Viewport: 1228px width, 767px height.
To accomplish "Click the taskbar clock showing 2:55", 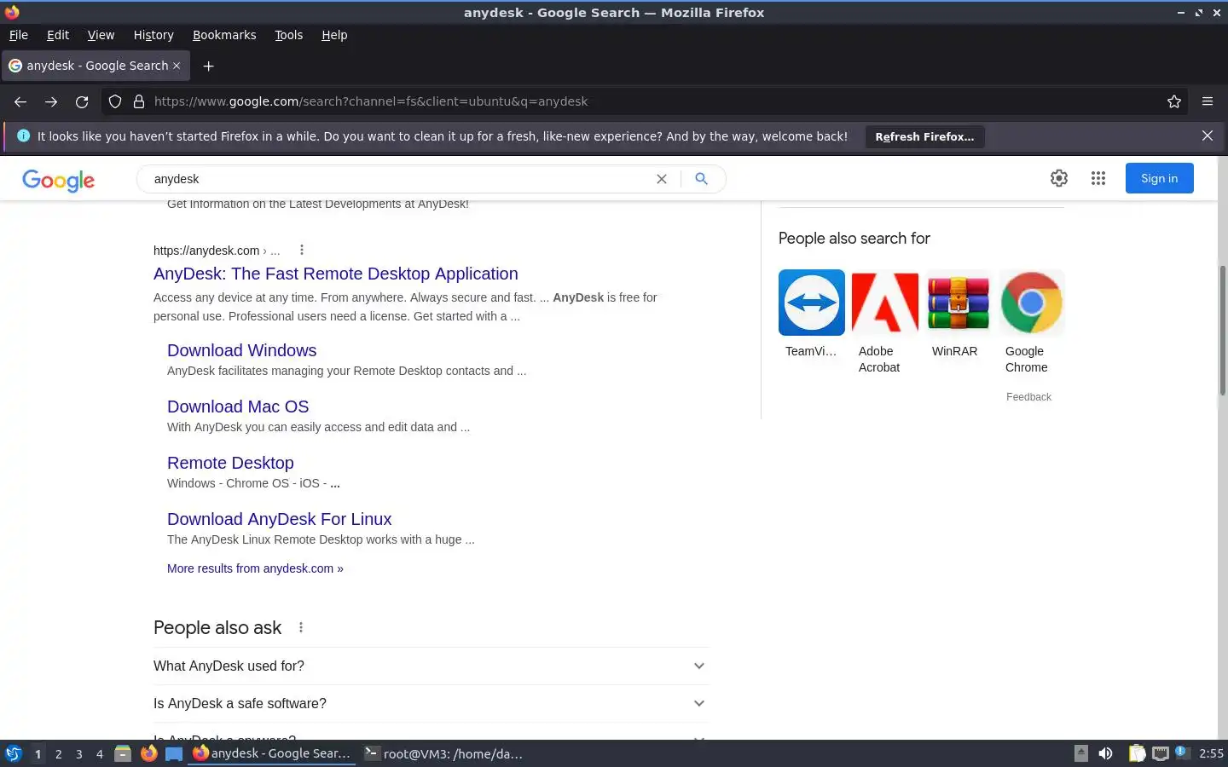I will pos(1211,753).
